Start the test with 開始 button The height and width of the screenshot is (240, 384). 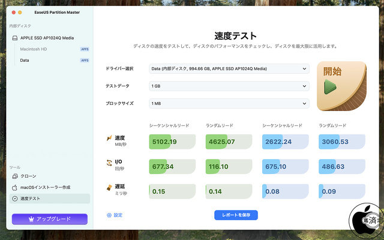tap(341, 86)
